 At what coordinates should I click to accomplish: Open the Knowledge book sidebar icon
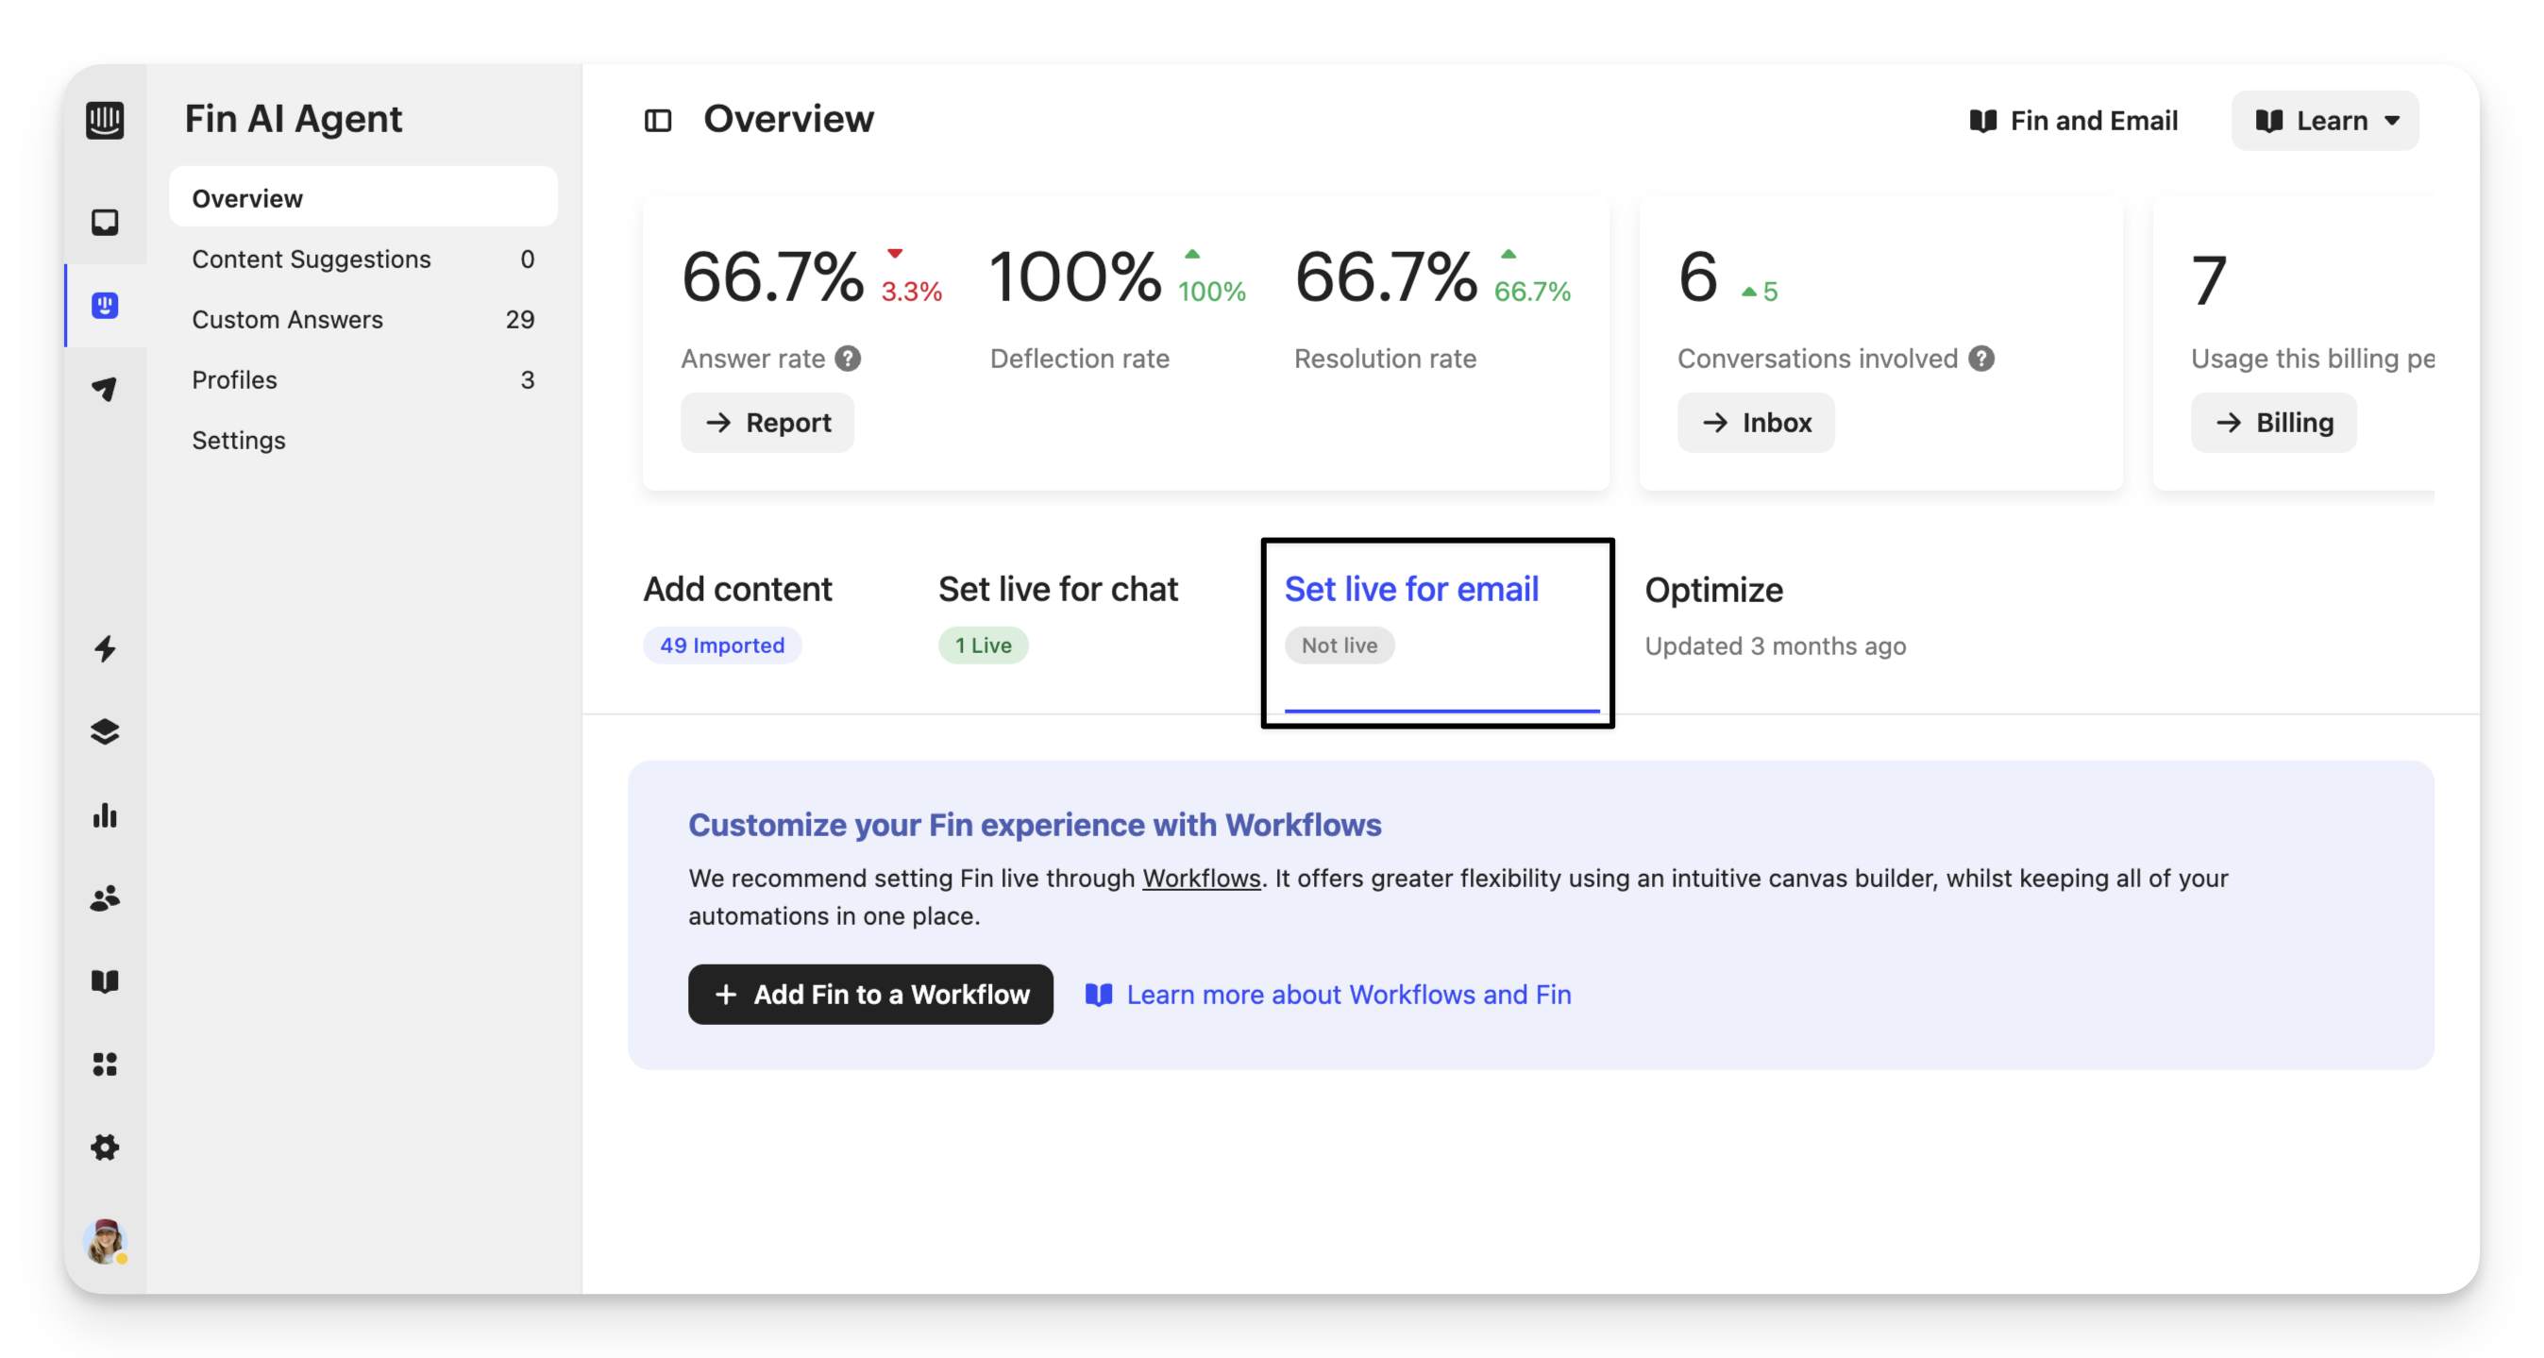pyautogui.click(x=105, y=981)
